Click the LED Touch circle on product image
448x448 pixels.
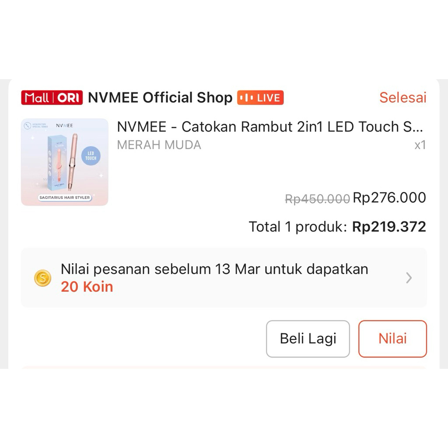[91, 155]
